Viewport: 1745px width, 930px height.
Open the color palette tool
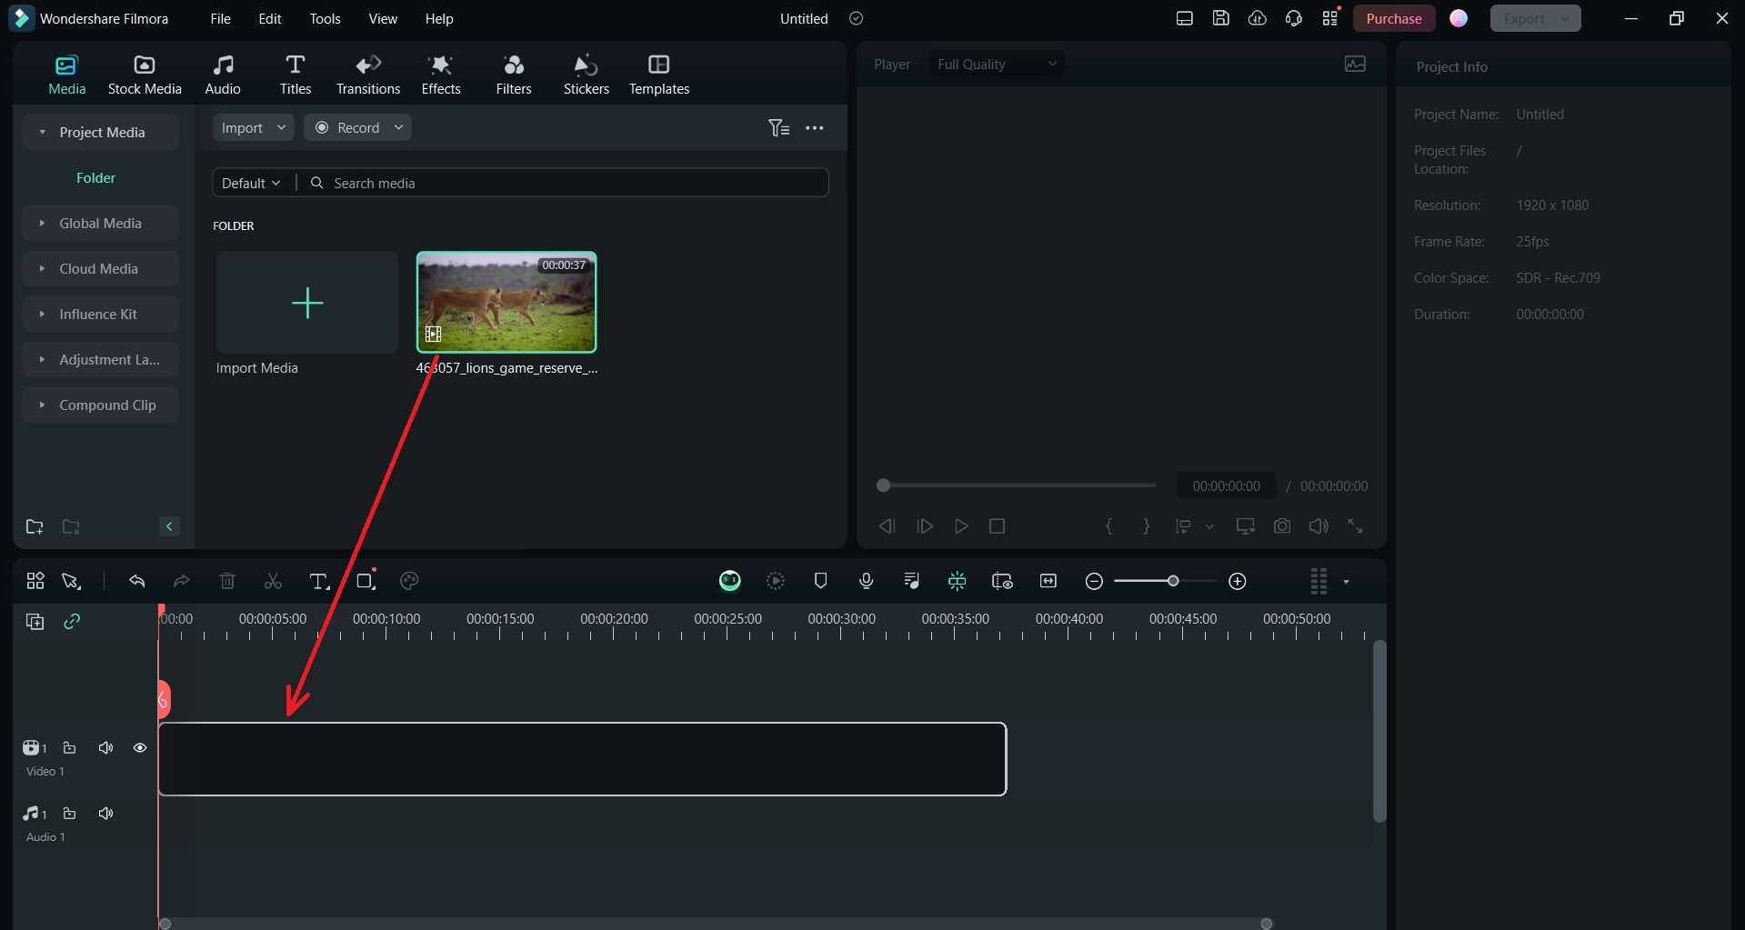click(409, 581)
